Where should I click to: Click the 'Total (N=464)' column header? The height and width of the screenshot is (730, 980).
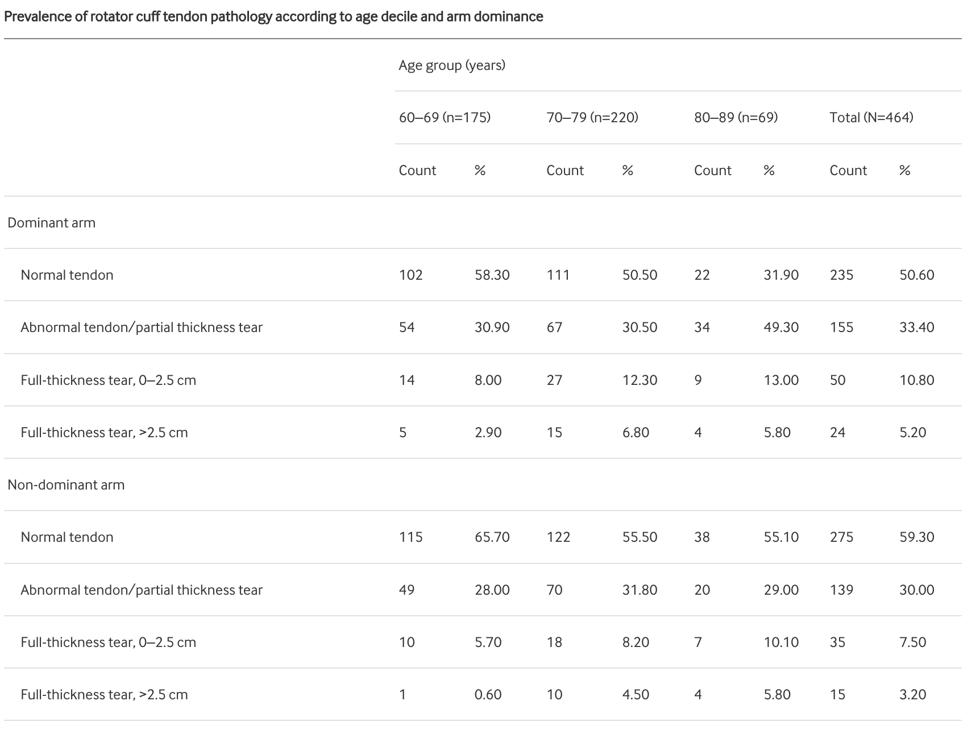click(871, 118)
